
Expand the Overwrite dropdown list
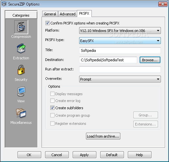(x=120, y=79)
